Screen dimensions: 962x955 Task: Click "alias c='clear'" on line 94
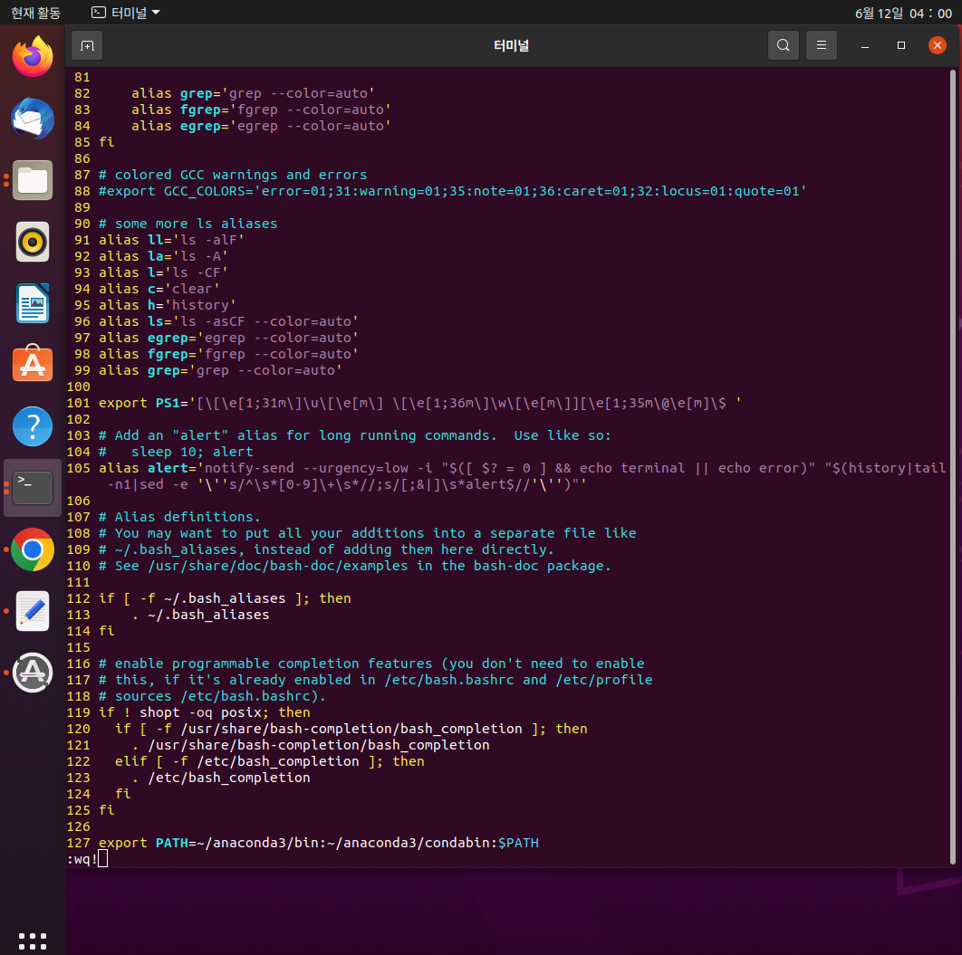159,289
